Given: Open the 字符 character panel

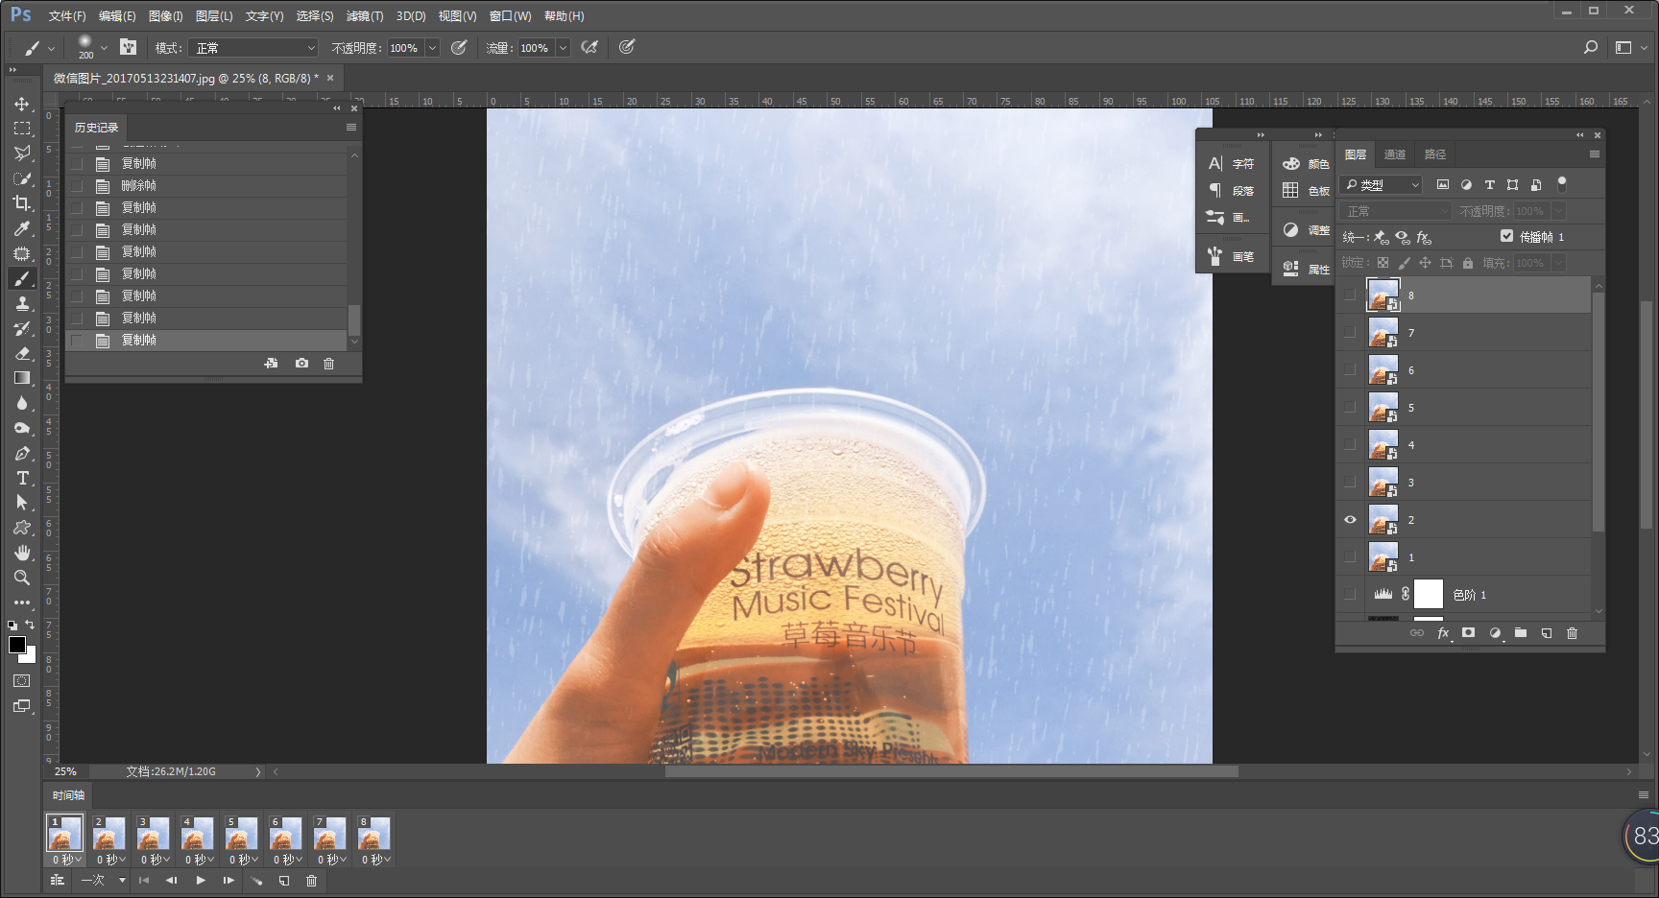Looking at the screenshot, I should (1232, 164).
